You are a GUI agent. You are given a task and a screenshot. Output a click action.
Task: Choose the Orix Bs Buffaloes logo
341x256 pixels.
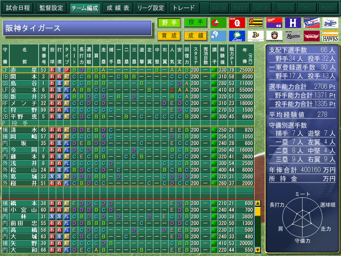[x=255, y=36]
